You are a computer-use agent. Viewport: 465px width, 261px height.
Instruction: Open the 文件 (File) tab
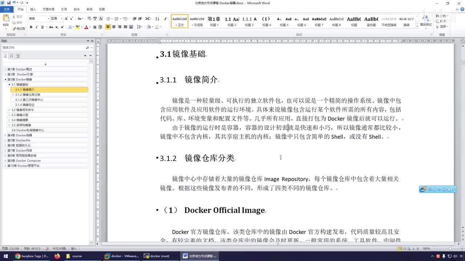[x=7, y=9]
